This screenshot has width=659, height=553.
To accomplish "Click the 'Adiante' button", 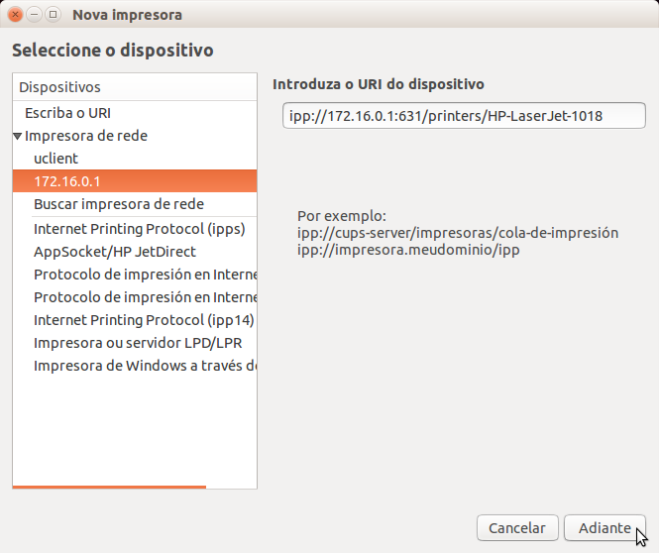I will [x=604, y=528].
